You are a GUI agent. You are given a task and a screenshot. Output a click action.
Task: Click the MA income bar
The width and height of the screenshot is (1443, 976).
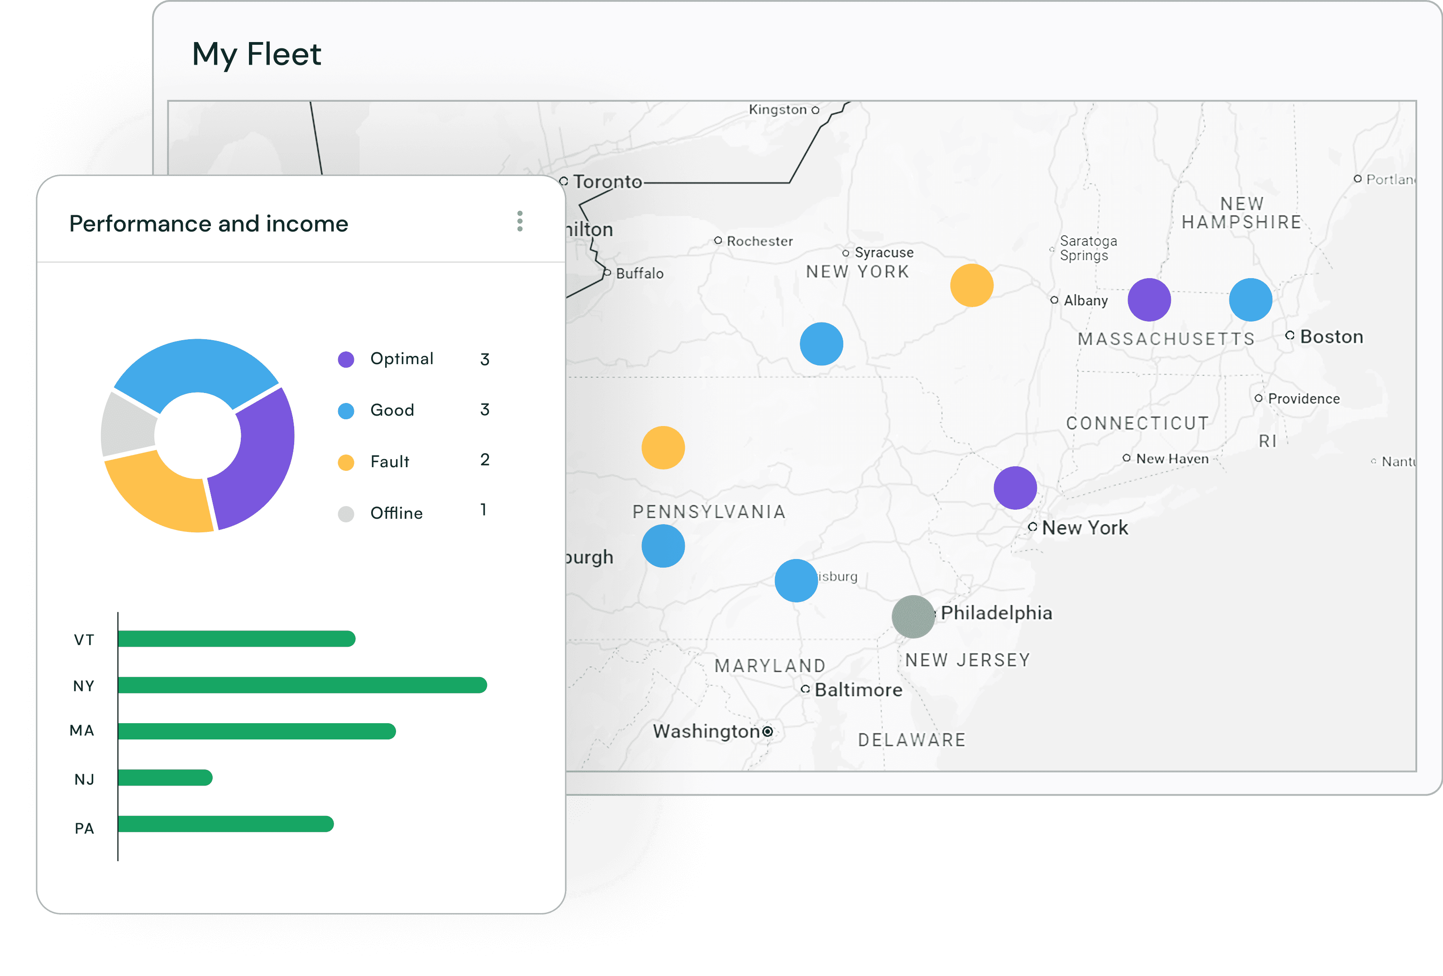tap(256, 731)
